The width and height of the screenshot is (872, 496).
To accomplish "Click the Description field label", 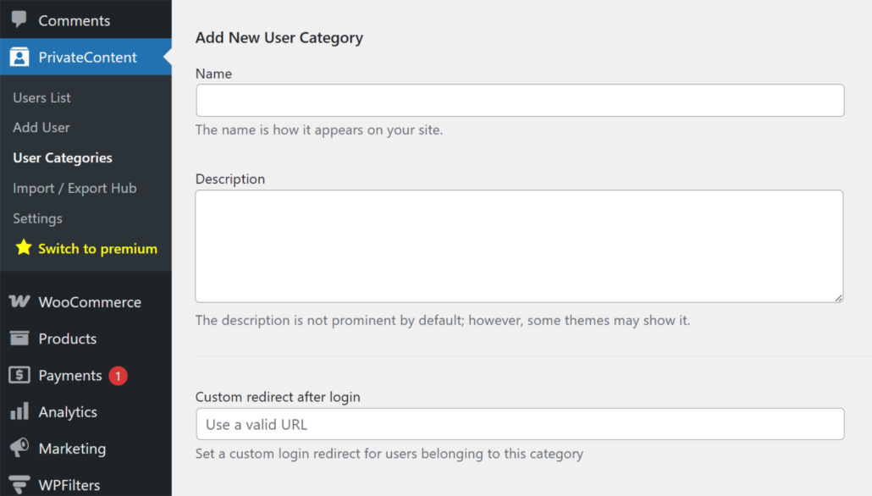I will click(230, 179).
